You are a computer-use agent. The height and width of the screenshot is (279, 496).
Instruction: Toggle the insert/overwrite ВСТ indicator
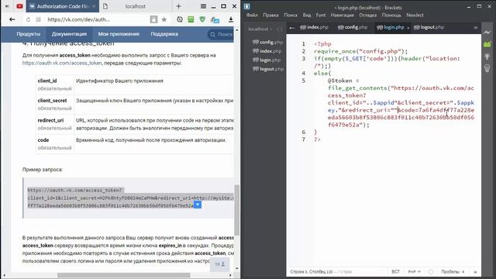point(395,272)
